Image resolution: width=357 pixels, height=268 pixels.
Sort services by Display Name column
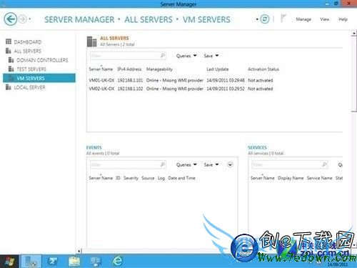[291, 178]
